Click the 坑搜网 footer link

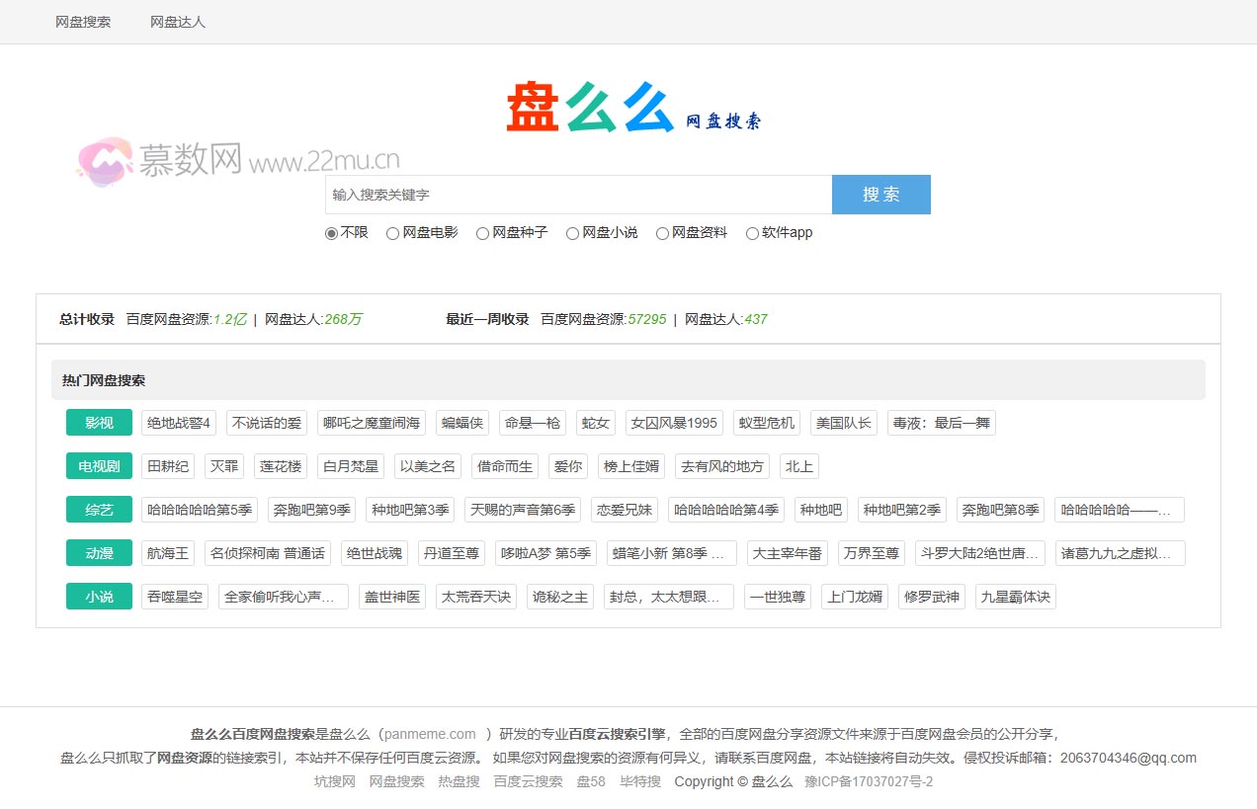(333, 780)
